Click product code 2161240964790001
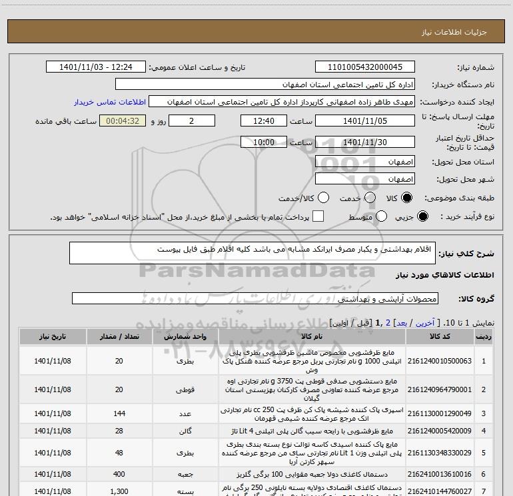Viewport: 513px width, 496px height. [x=440, y=389]
